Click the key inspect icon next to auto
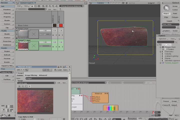 click(x=26, y=70)
